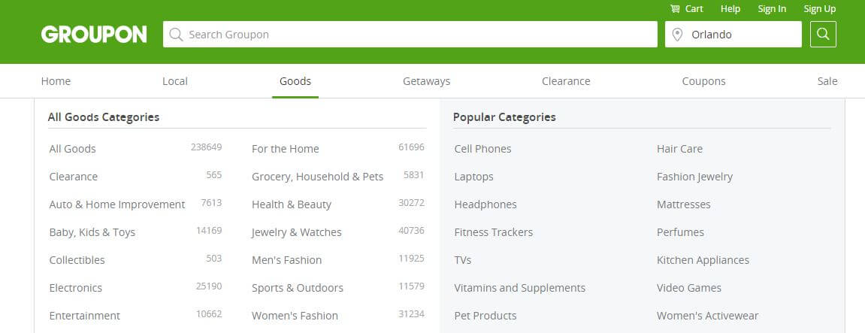The width and height of the screenshot is (865, 333).
Task: Open the Sign In link
Action: pos(772,9)
